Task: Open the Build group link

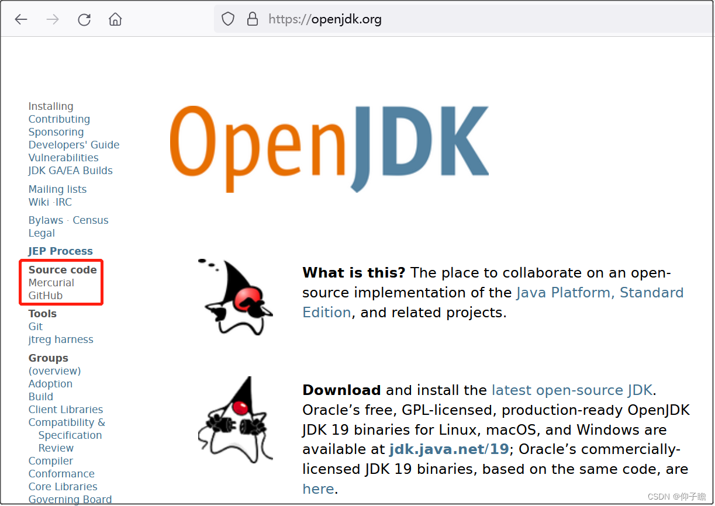Action: point(41,397)
